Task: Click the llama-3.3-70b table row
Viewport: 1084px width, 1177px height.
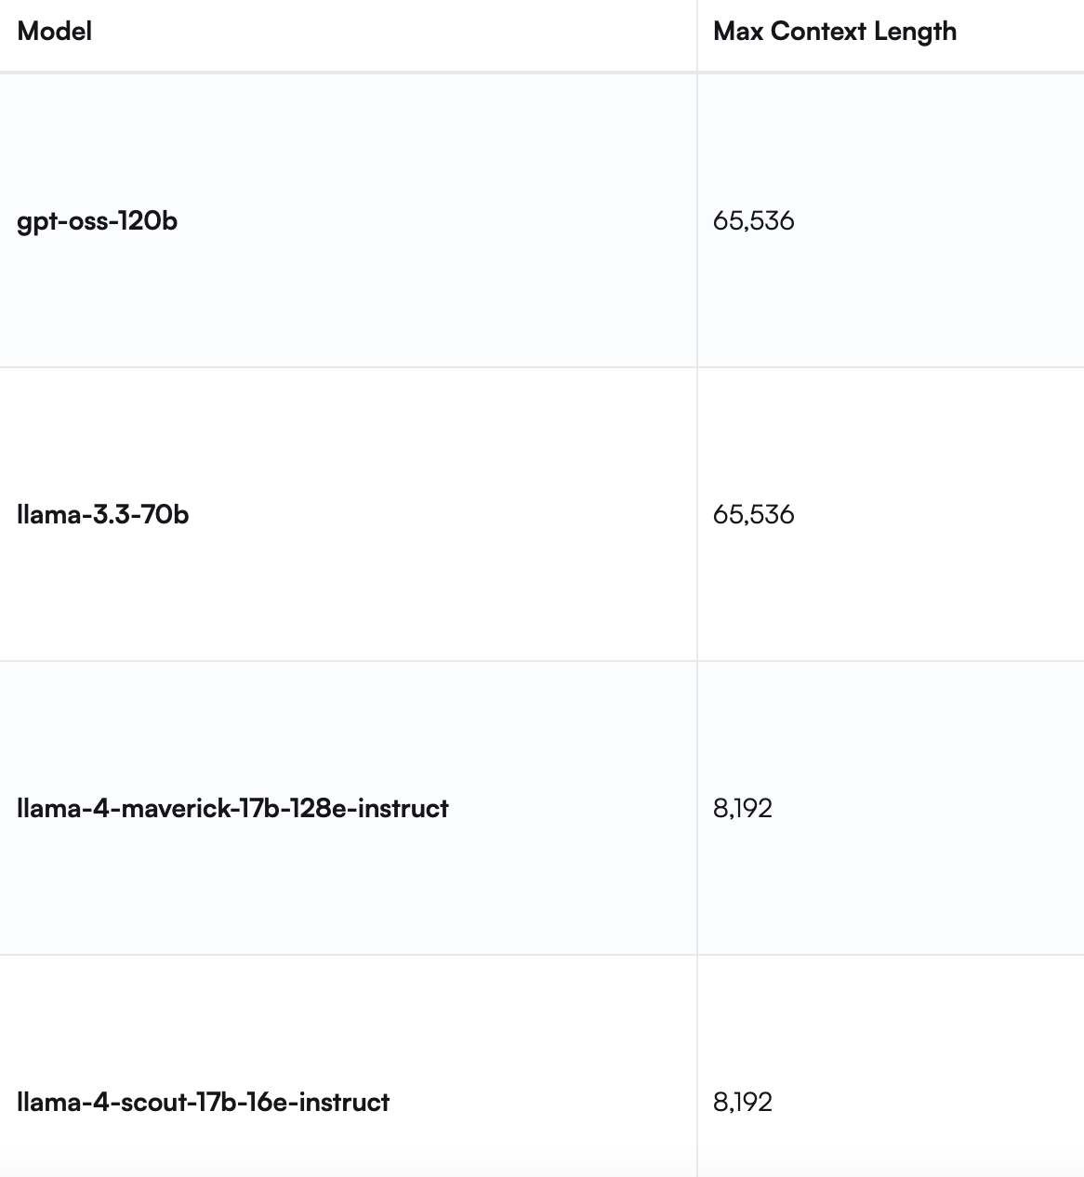Action: [542, 514]
